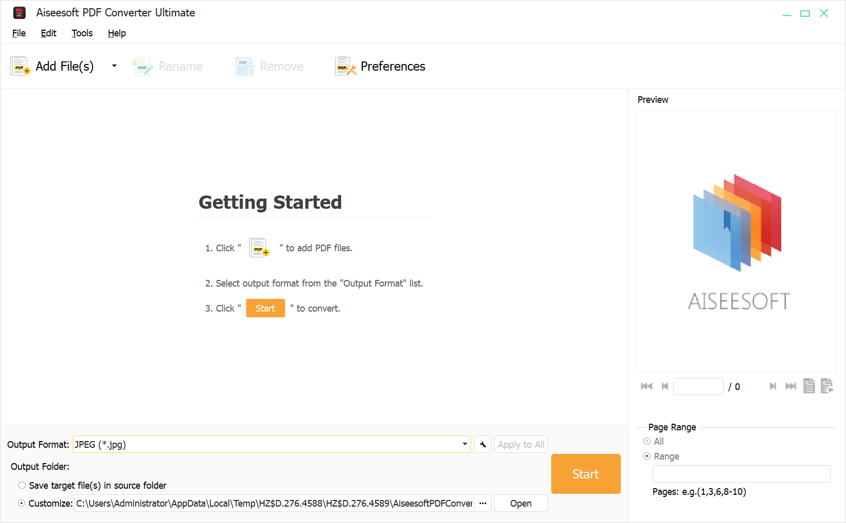Viewport: 846px width, 523px height.
Task: Open the Tools menu
Action: pos(82,33)
